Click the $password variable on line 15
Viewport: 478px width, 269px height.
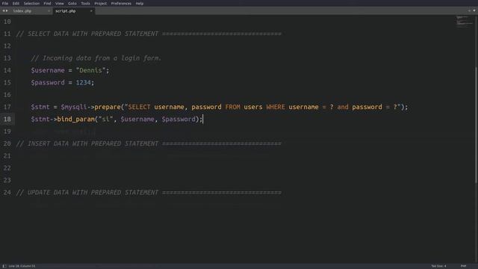tap(48, 83)
